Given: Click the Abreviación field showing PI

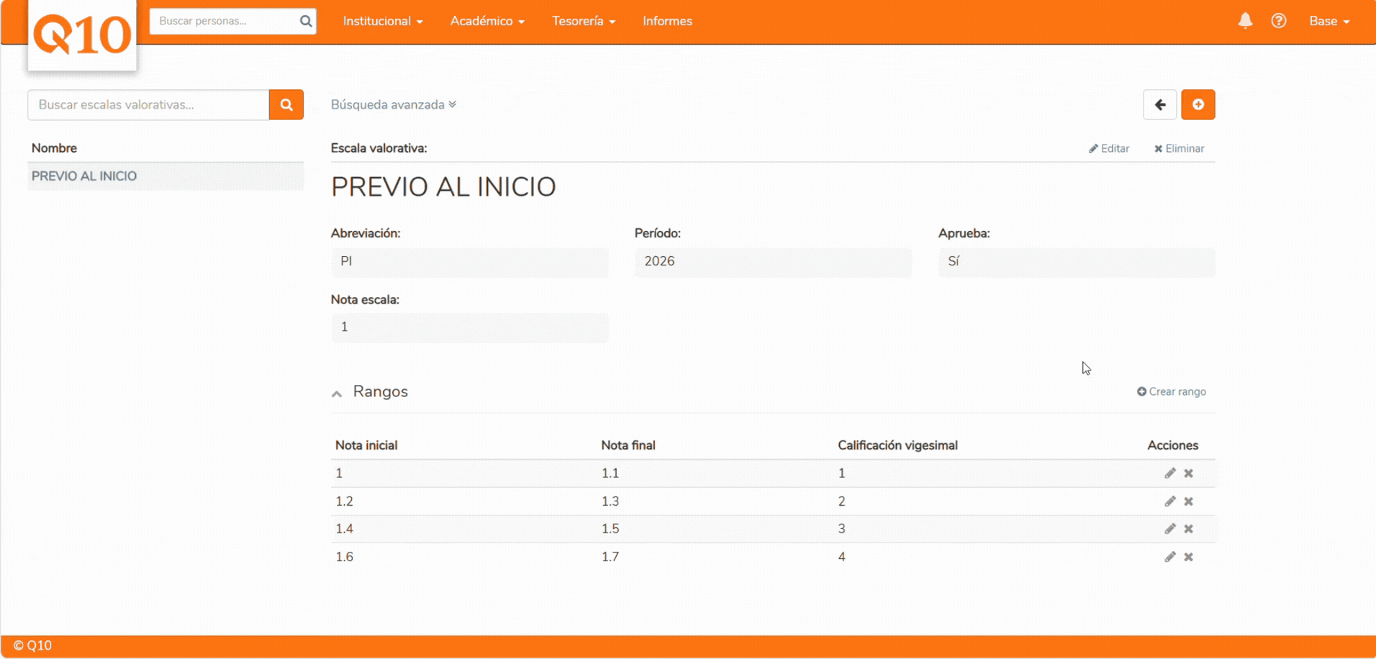Looking at the screenshot, I should point(470,262).
